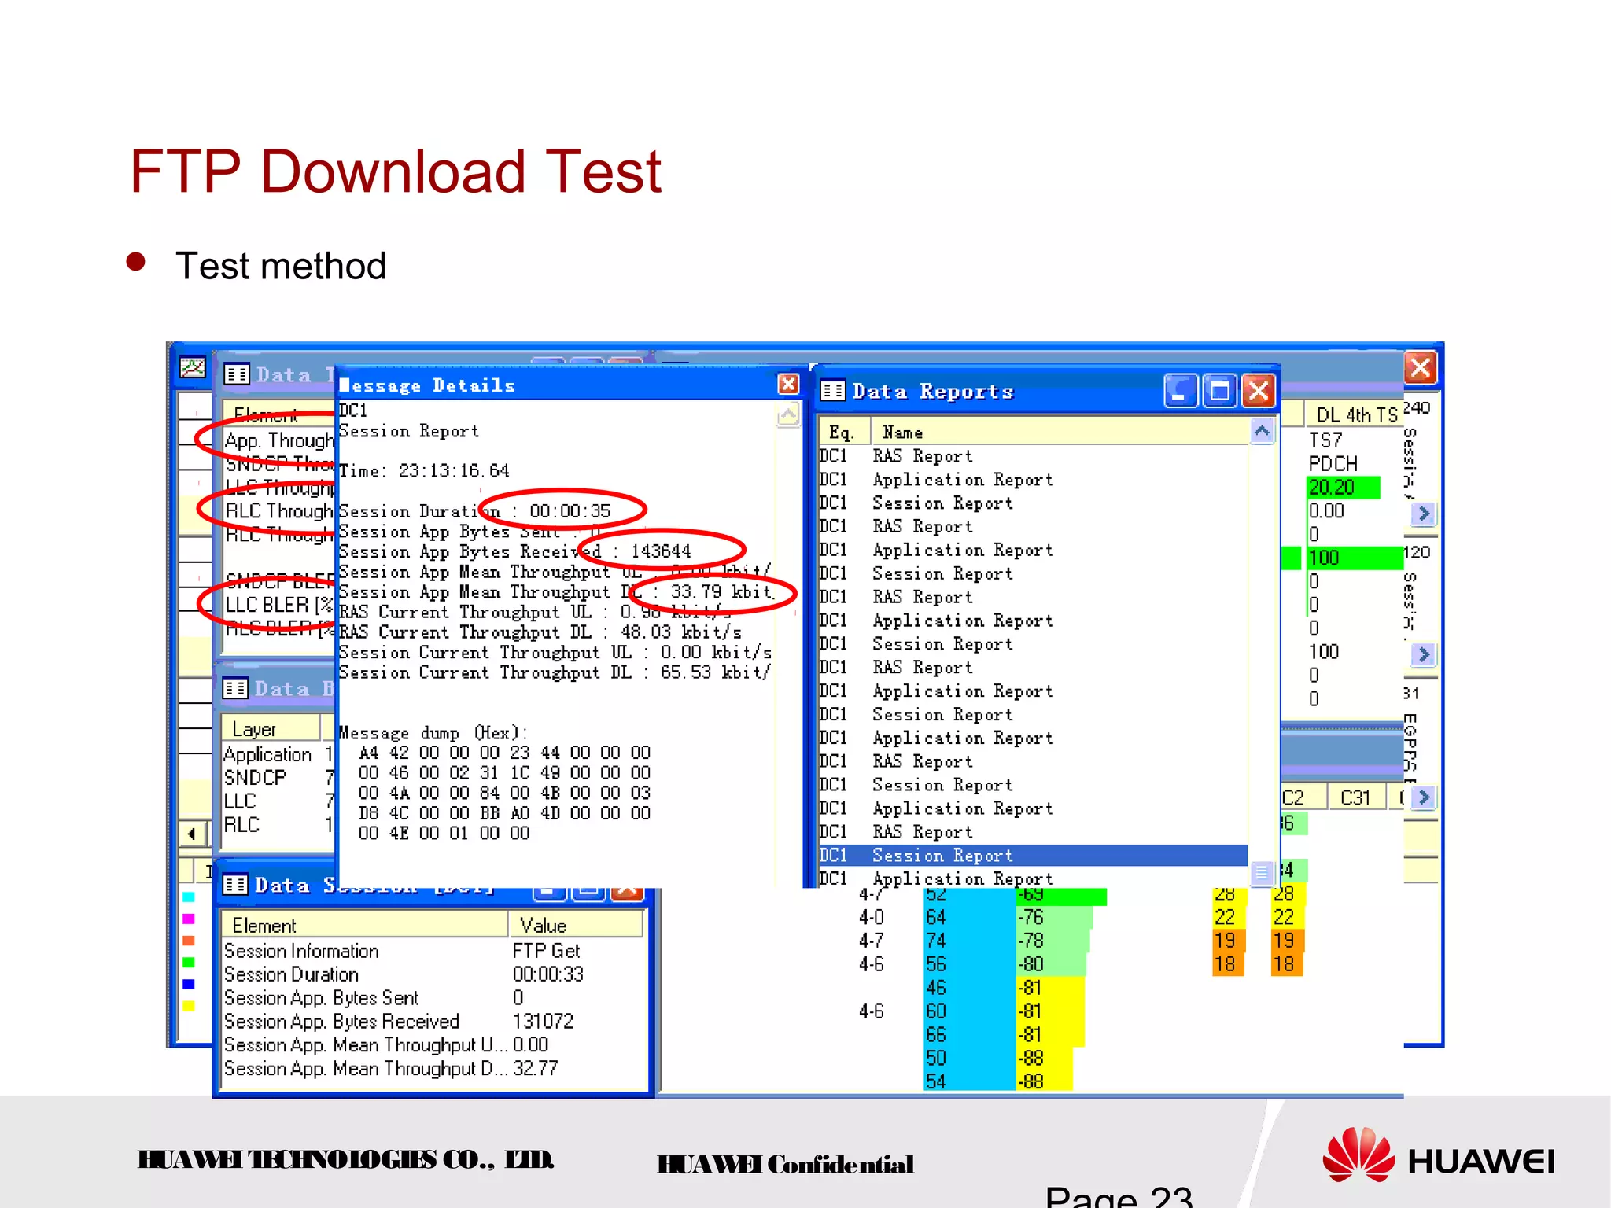Screen dimensions: 1611x1208
Task: Select the Application layer row
Action: coord(279,754)
